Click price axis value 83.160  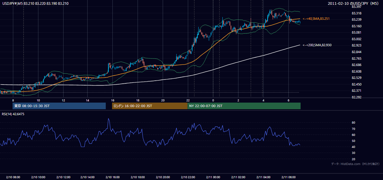(x=356, y=26)
